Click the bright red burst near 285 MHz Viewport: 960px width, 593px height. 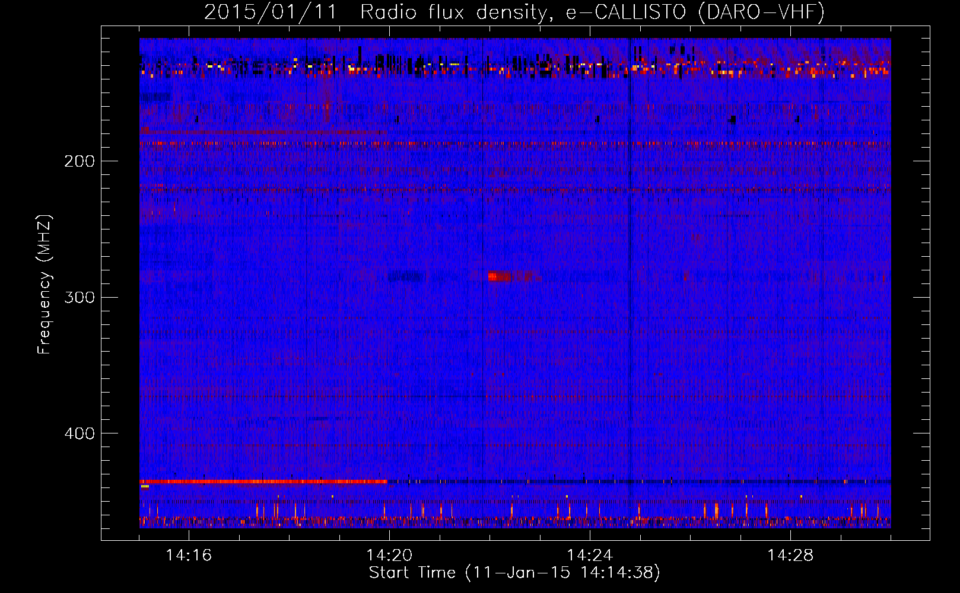click(x=500, y=276)
